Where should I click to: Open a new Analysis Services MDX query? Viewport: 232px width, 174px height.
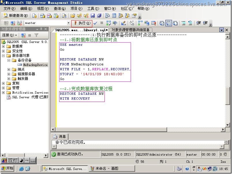tap(43, 16)
